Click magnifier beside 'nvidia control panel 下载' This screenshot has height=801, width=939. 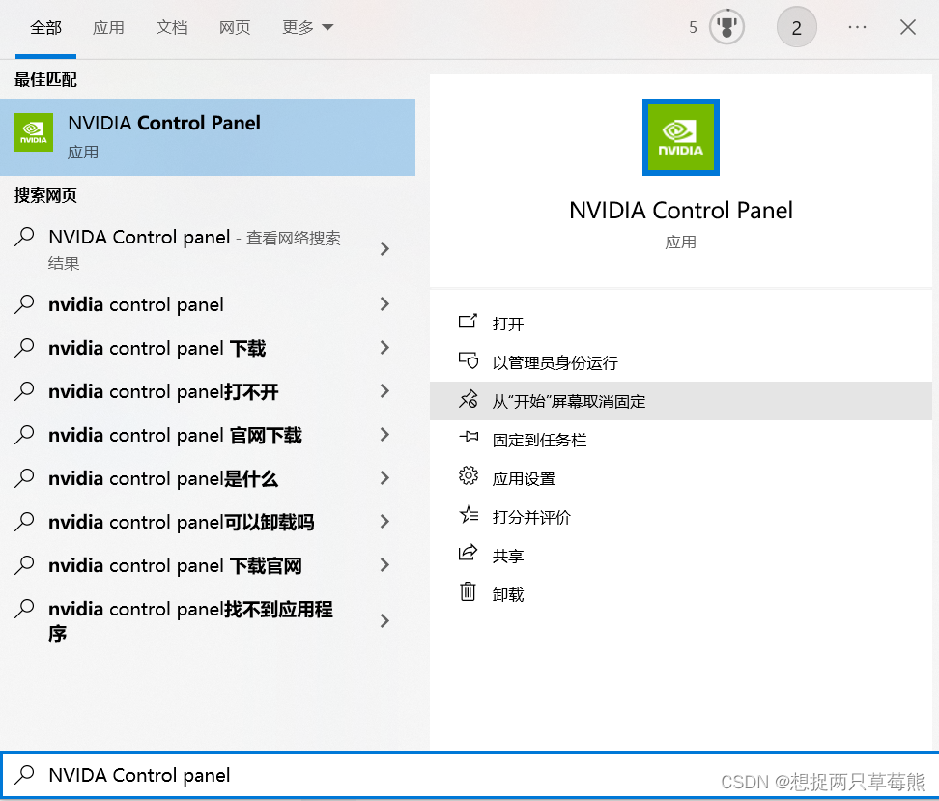(x=24, y=348)
